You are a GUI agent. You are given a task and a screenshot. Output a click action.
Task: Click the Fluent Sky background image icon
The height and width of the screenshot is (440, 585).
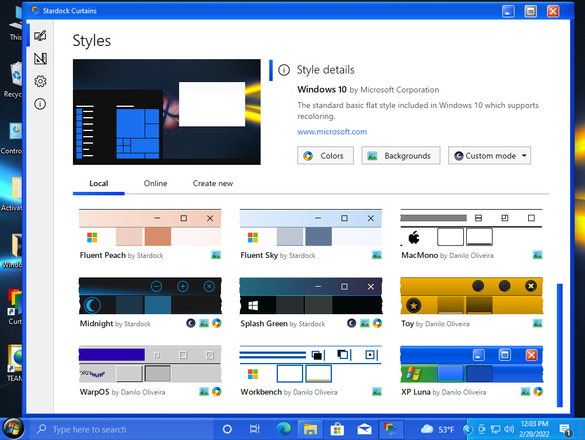(x=377, y=255)
